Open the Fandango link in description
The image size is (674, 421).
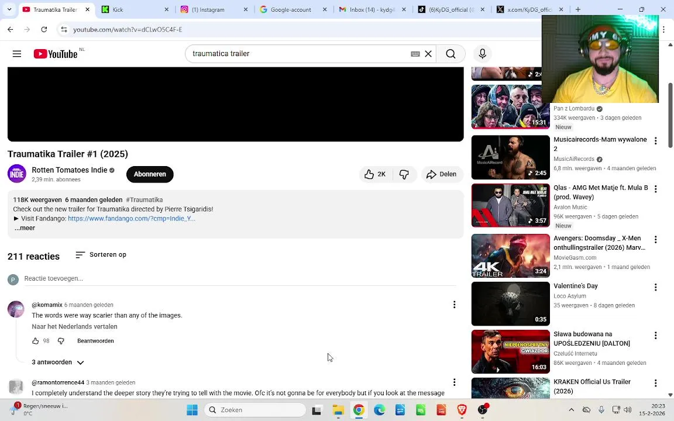pos(132,219)
